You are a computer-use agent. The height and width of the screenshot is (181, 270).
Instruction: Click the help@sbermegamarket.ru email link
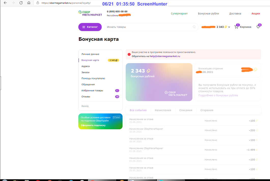point(165,56)
